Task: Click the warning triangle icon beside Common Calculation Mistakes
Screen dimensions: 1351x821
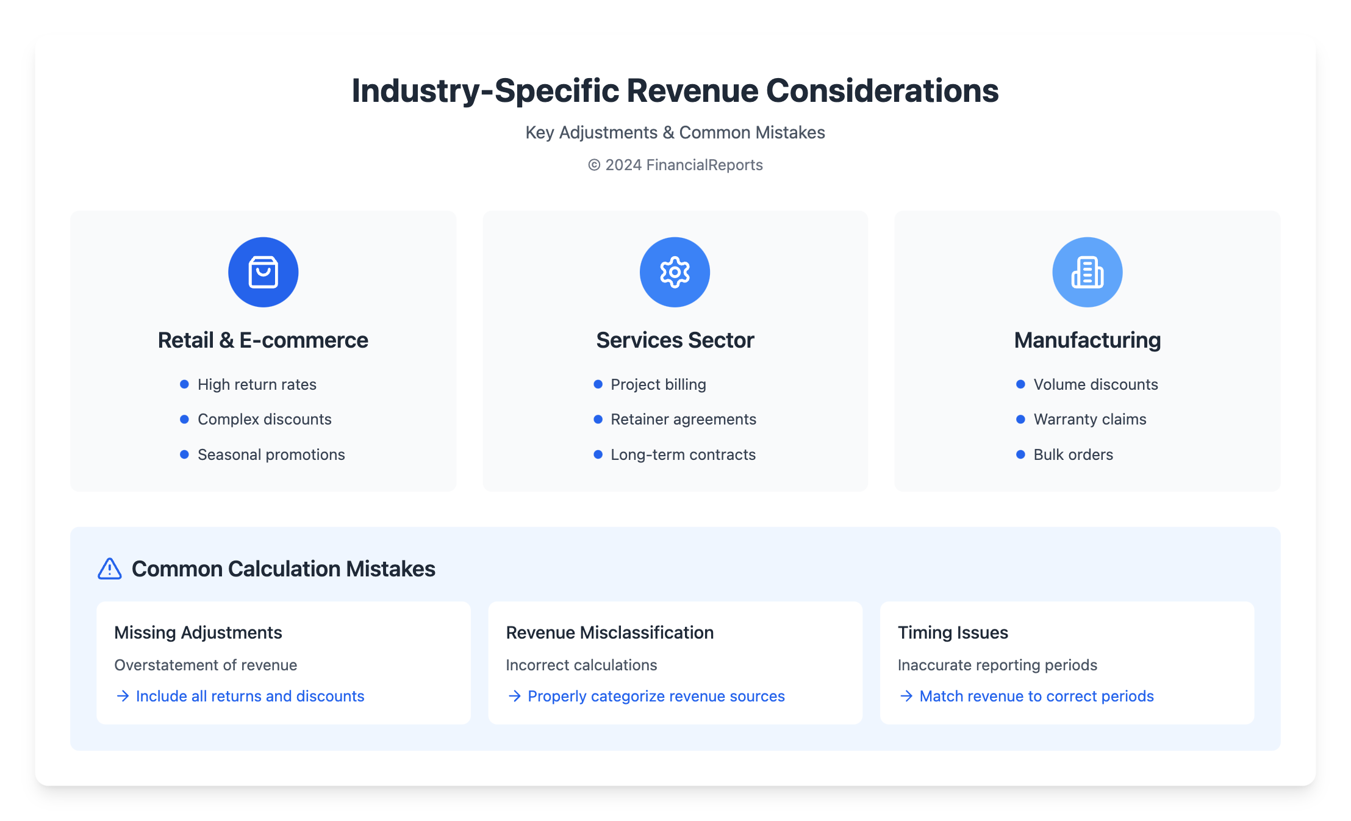Action: pos(110,568)
